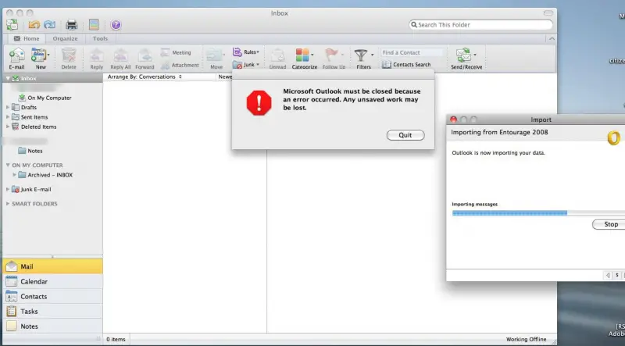Expand the Drafts folder triangle
The height and width of the screenshot is (346, 625).
pyautogui.click(x=8, y=107)
